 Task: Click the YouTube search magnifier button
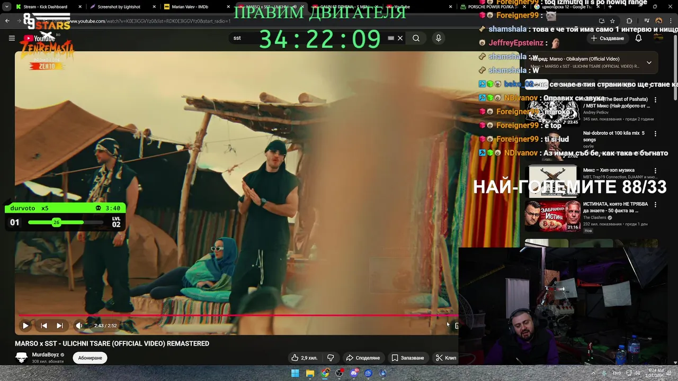click(416, 38)
